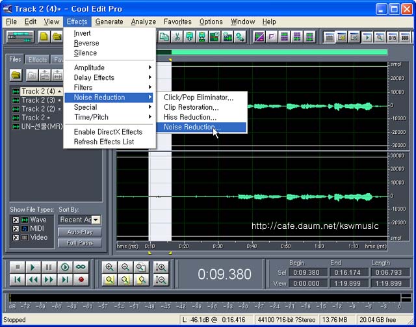This screenshot has height=327, width=416.
Task: Open the Sort By 'Recent Ac' dropdown
Action: pyautogui.click(x=96, y=220)
